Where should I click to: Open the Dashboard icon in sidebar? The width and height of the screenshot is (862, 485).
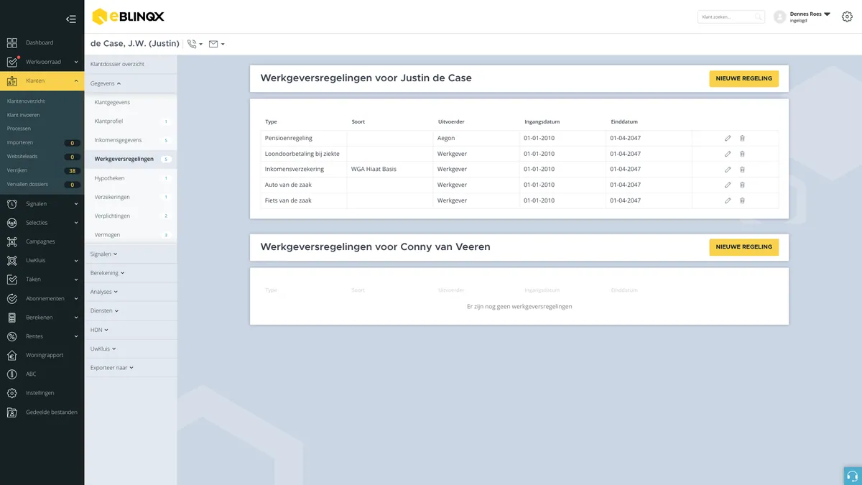click(x=11, y=42)
